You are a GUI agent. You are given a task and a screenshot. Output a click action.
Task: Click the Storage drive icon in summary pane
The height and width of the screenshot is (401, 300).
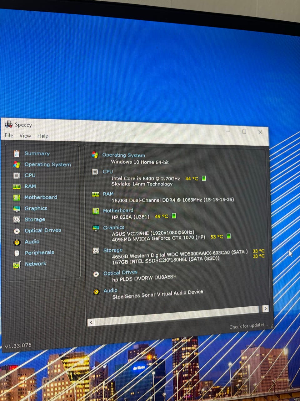(96, 251)
